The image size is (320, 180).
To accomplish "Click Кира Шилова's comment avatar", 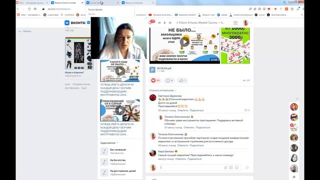I will pos(152,153).
